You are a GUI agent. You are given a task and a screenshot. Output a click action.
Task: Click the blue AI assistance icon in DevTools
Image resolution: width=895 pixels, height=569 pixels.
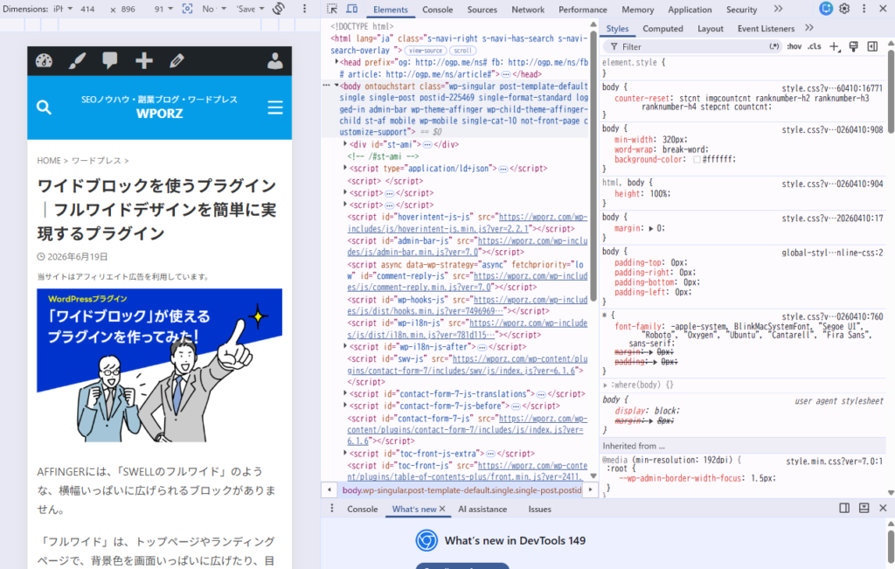(x=826, y=9)
